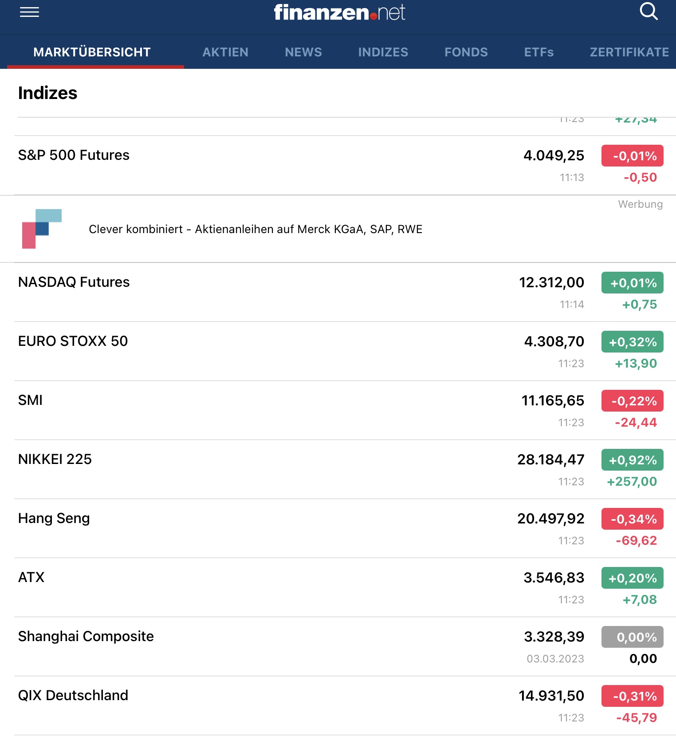Select the price 12.312,00

[551, 282]
